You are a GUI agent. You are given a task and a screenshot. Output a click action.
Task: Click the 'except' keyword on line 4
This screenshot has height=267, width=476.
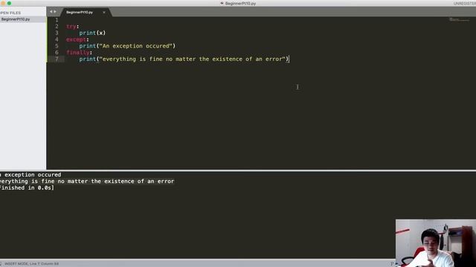(76, 39)
